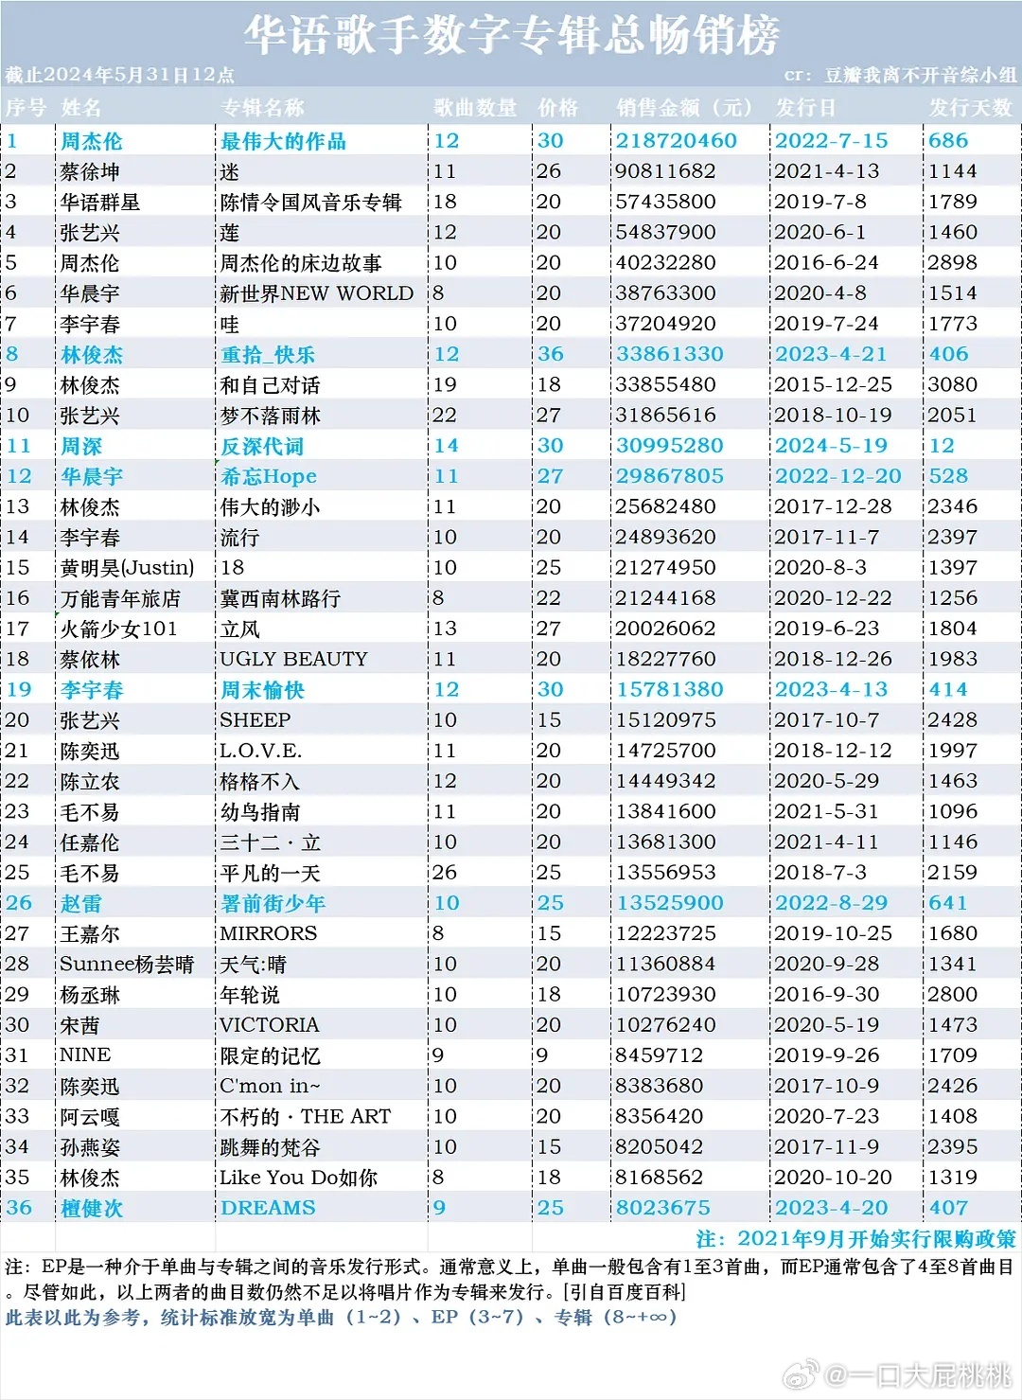Select album 新世界NEW WORLD

pyautogui.click(x=317, y=293)
